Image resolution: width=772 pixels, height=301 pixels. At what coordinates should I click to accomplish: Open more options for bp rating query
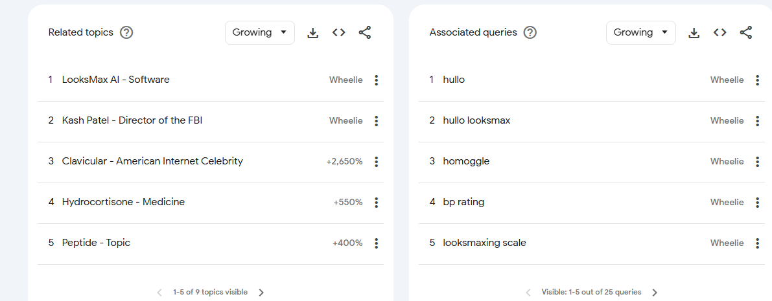(757, 203)
